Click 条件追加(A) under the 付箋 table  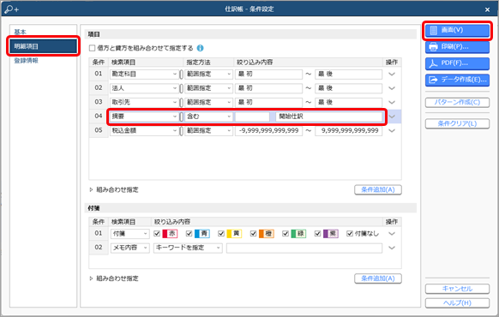coord(378,278)
